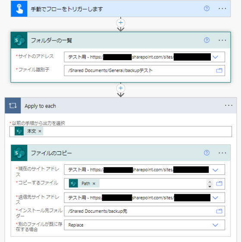Click the manual trigger hand icon
This screenshot has width=241, height=242.
click(x=19, y=9)
